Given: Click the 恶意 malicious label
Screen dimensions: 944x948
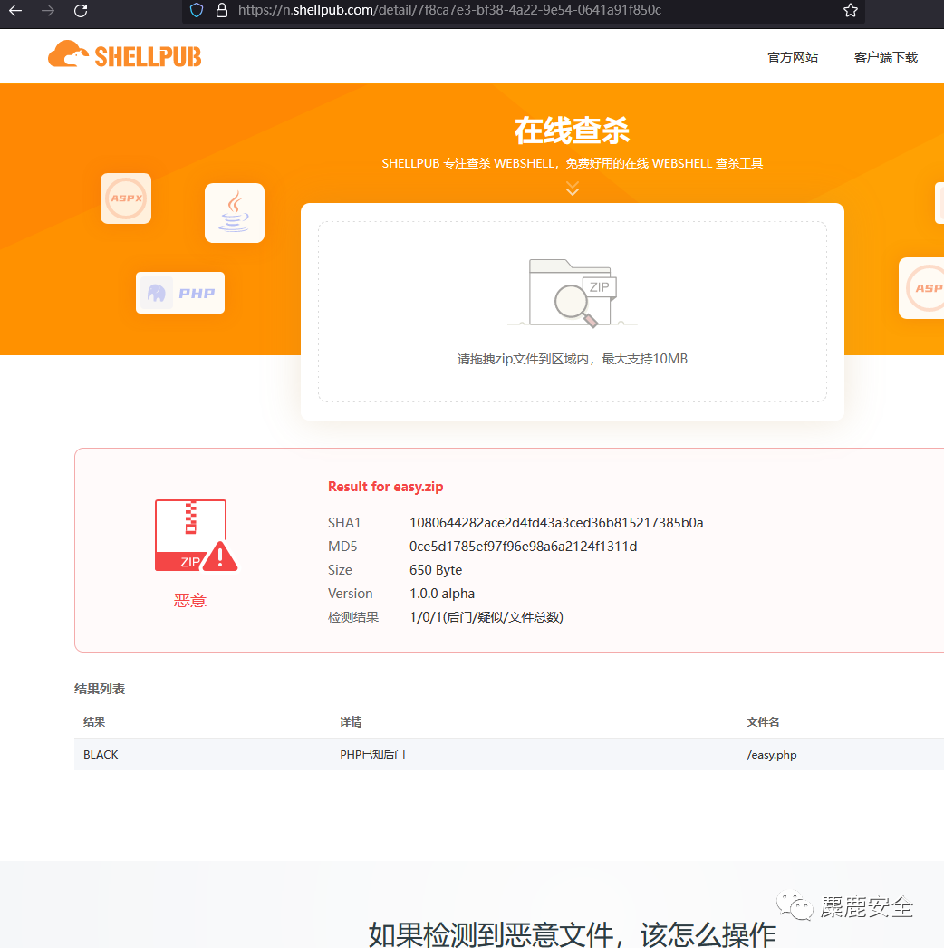Looking at the screenshot, I should [190, 600].
